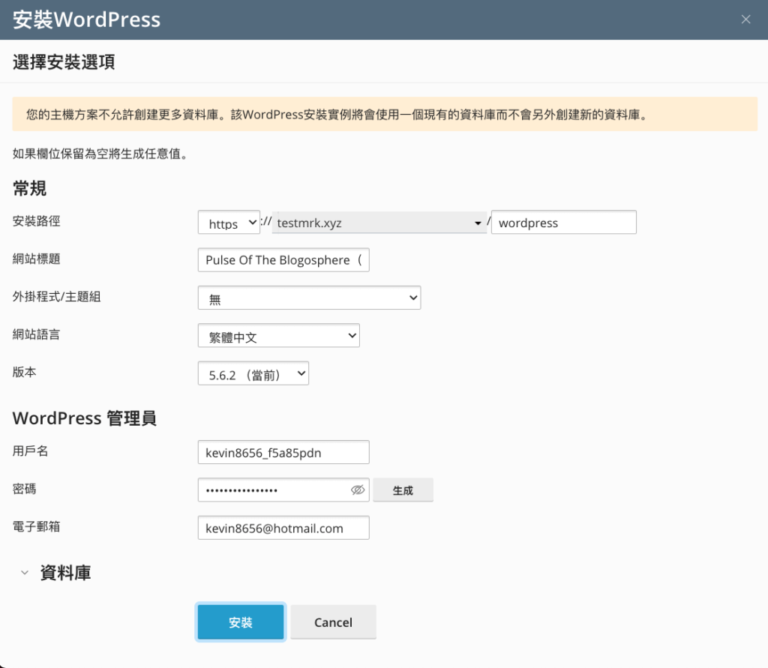This screenshot has height=668, width=768.
Task: Click the 電子郵箱 email field
Action: point(283,528)
